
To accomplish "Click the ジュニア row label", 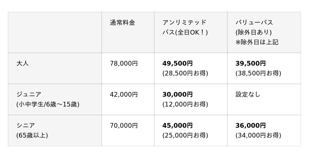I will [29, 94].
